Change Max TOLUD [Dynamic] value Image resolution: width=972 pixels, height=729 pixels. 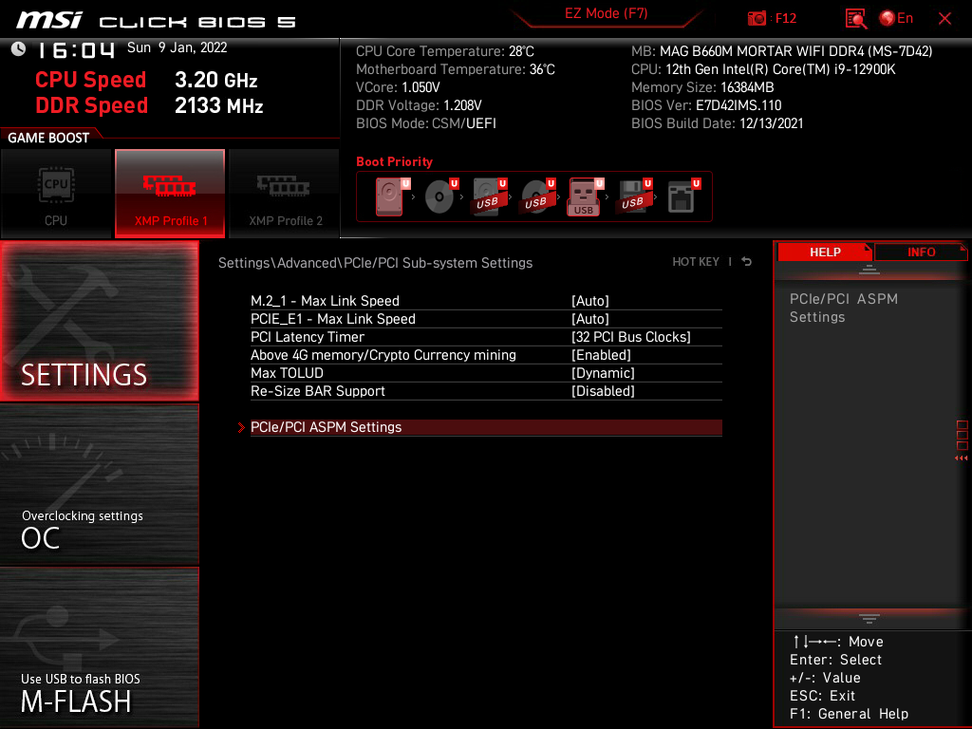pos(603,372)
